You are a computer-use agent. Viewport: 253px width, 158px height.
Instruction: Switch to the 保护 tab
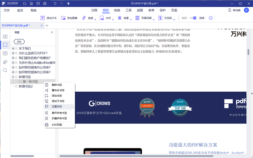[163, 10]
